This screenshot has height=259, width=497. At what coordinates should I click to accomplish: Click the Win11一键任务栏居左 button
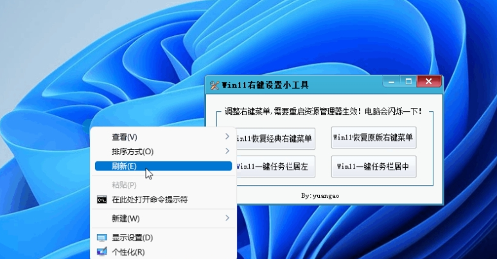pos(275,166)
